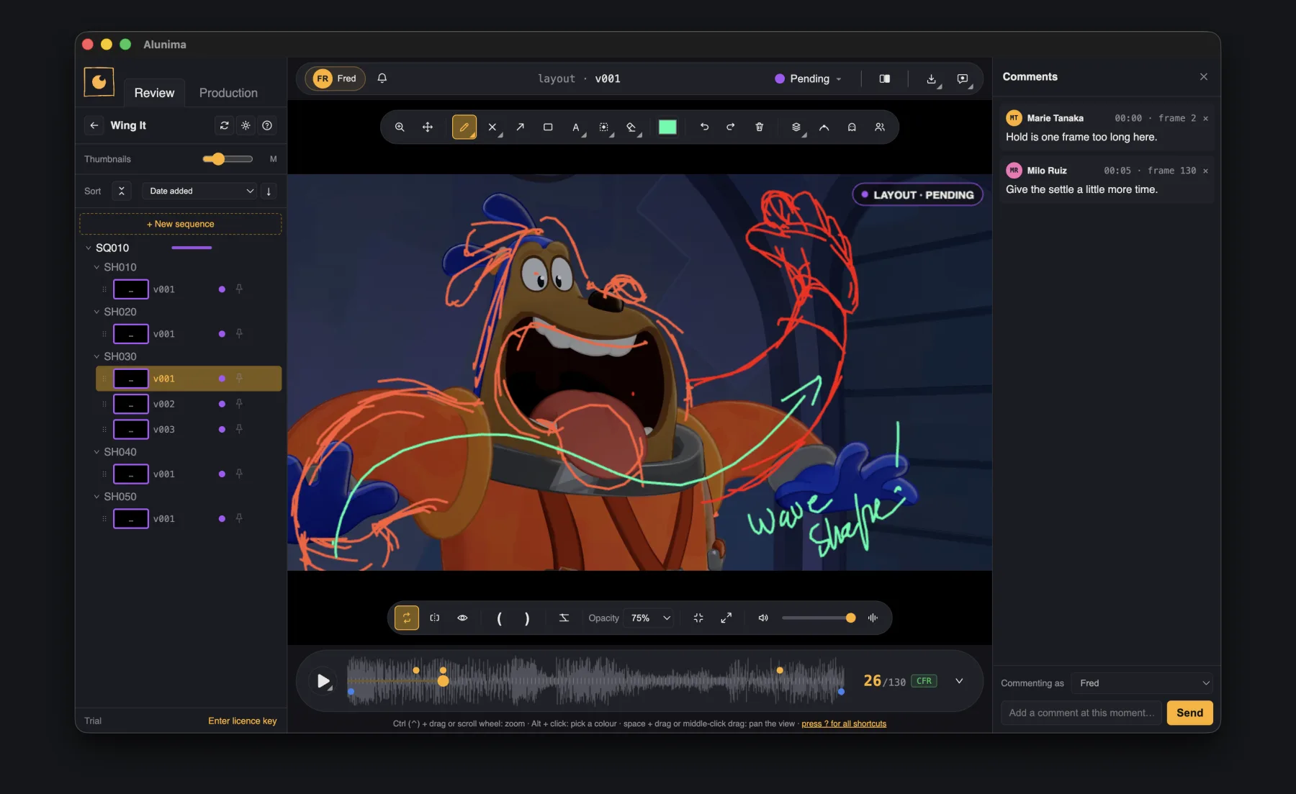Pin SH030 v002 version
Viewport: 1296px width, 794px height.
tap(239, 404)
